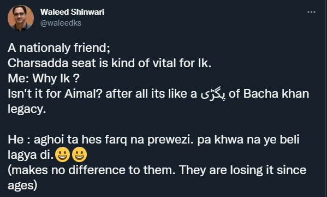
Task: Click the display name Waleed Shinwari
Action: [73, 12]
